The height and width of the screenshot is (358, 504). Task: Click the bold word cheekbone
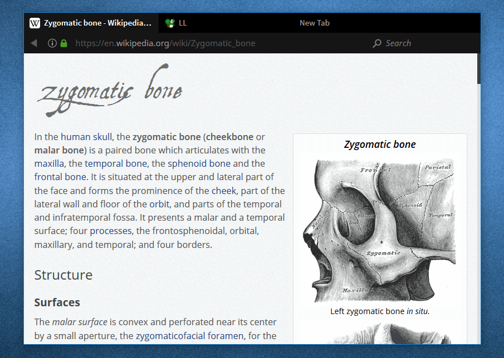click(x=230, y=137)
